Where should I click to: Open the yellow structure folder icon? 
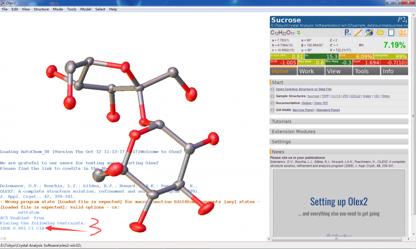tap(380, 32)
